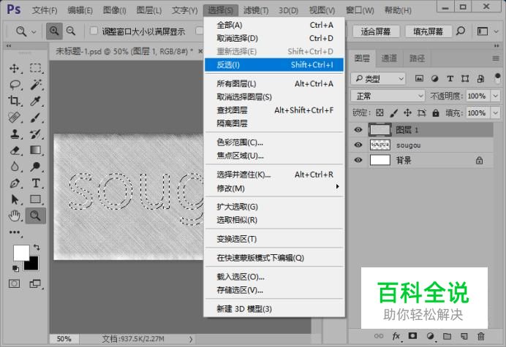Select the Pen tool
The width and height of the screenshot is (506, 347).
(14, 183)
